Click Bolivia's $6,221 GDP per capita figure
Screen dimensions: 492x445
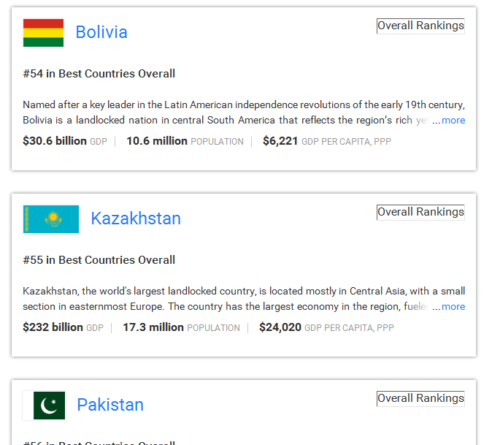[x=280, y=141]
